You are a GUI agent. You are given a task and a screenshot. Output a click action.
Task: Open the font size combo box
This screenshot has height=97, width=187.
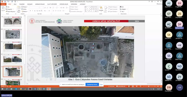[x=42, y=7]
